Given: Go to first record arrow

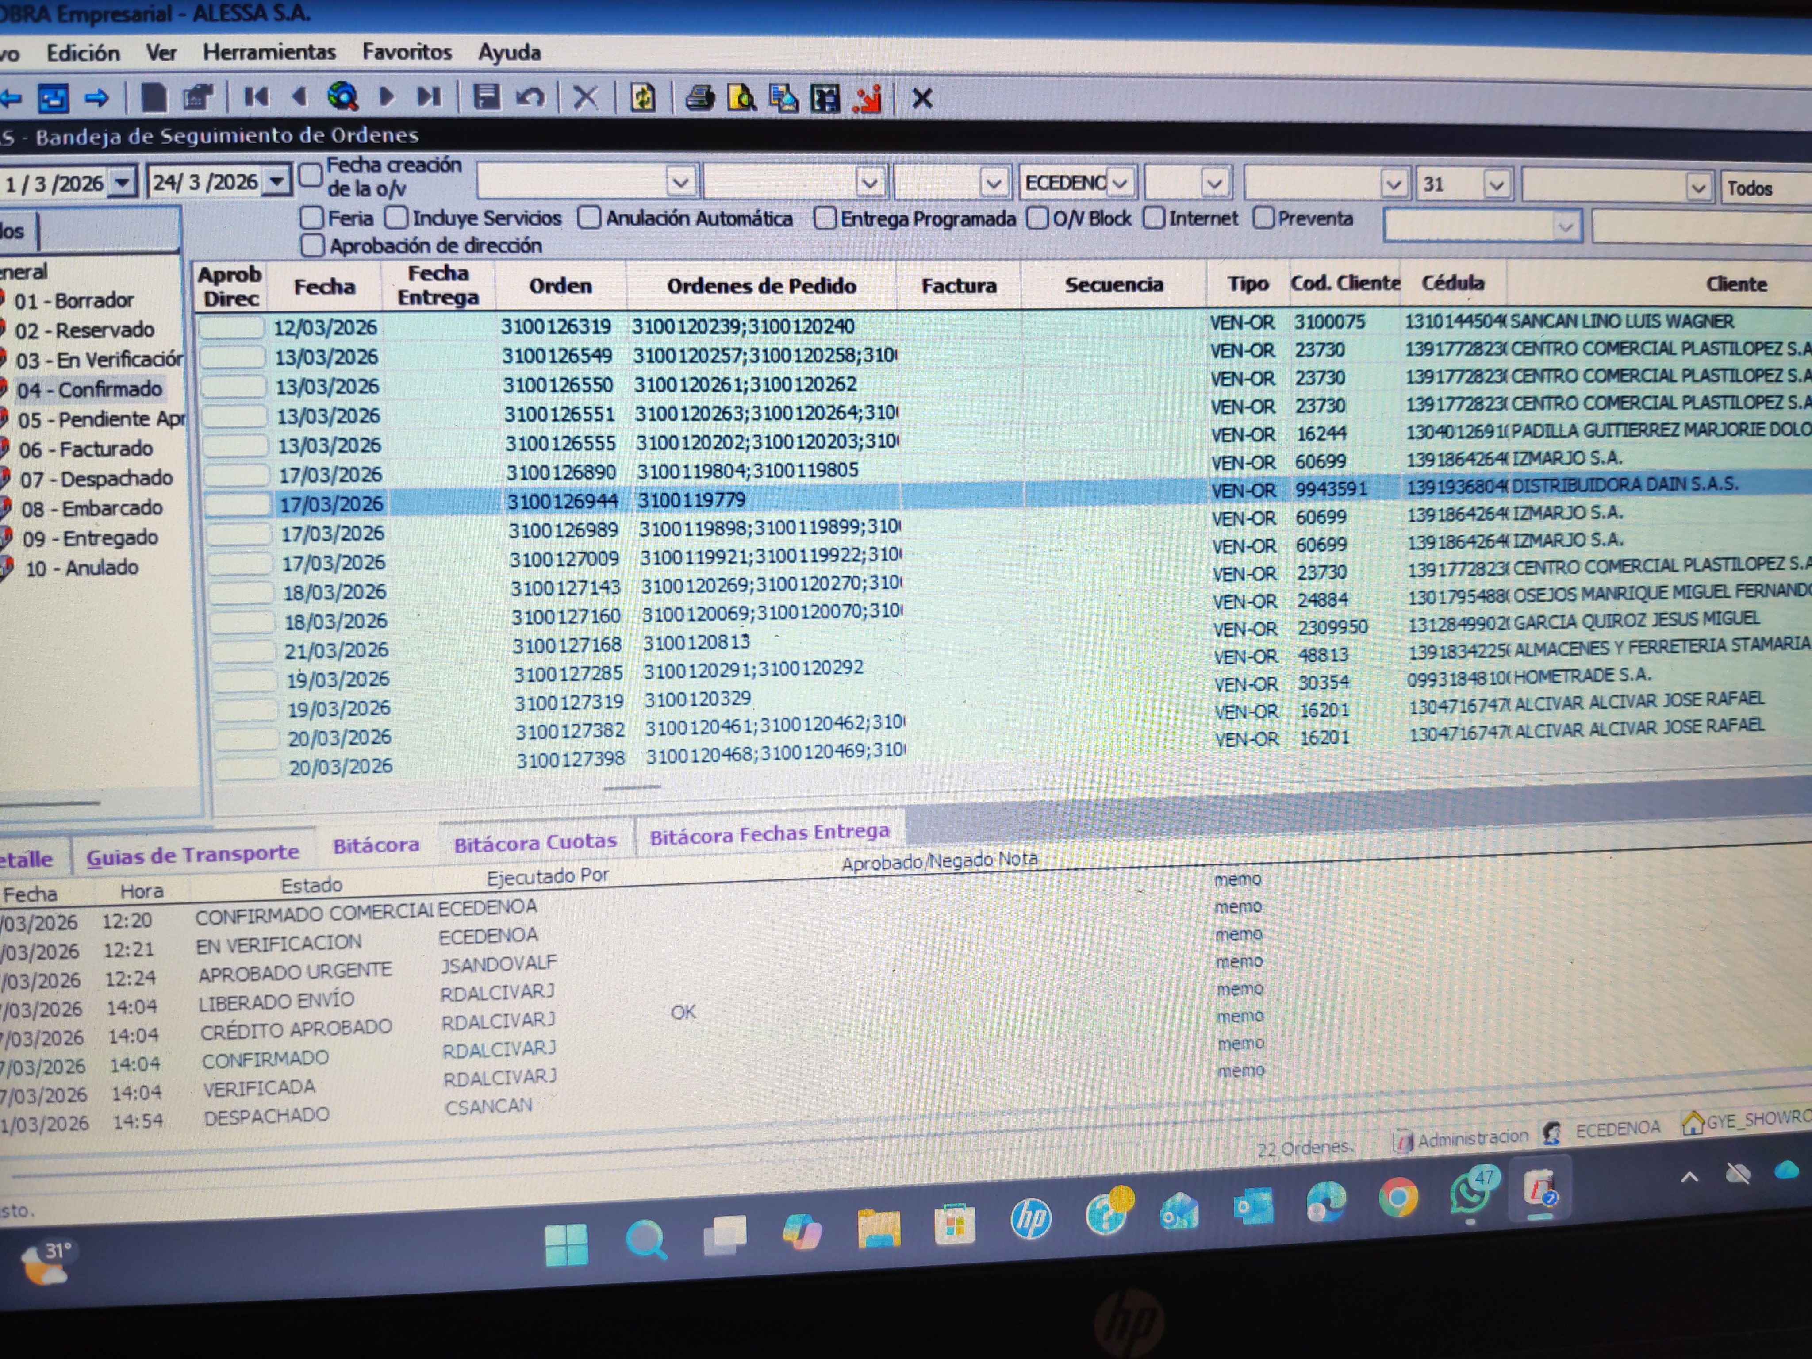Looking at the screenshot, I should [257, 97].
